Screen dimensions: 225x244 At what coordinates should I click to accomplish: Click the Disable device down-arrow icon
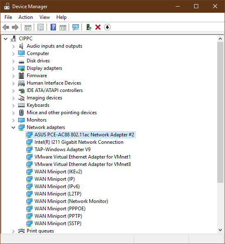[107, 27]
